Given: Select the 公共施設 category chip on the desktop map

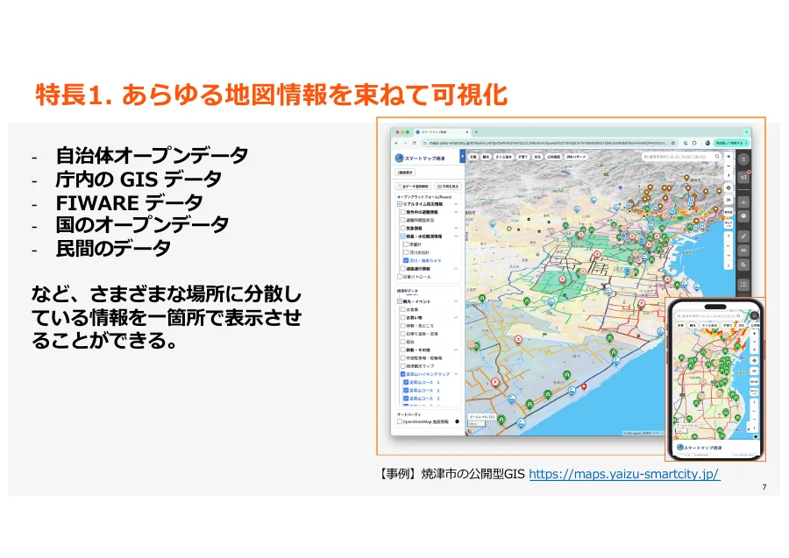Looking at the screenshot, I should point(553,157).
